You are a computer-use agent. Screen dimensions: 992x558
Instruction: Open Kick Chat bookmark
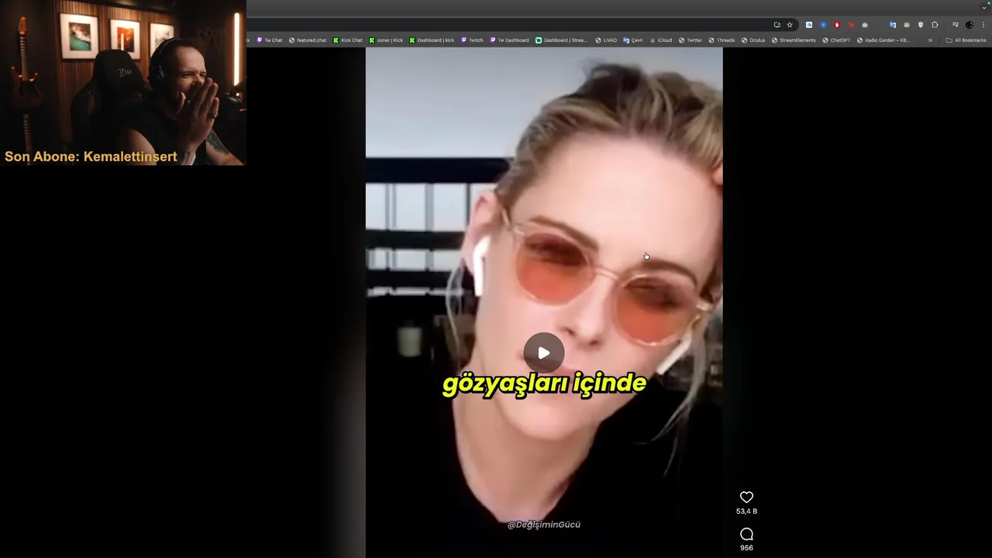[x=348, y=40]
